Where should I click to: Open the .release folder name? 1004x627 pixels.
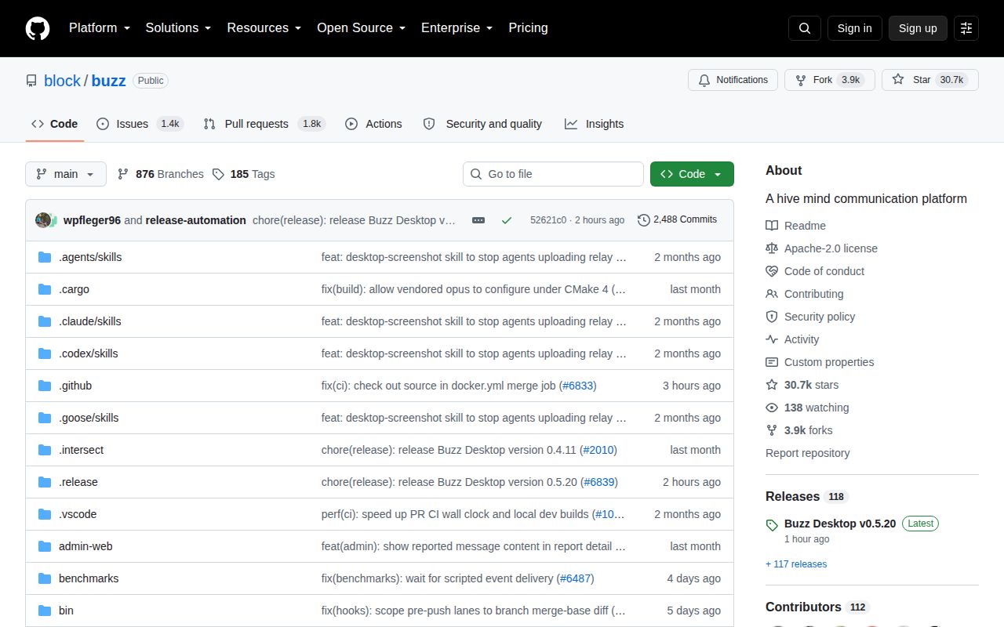(x=78, y=482)
